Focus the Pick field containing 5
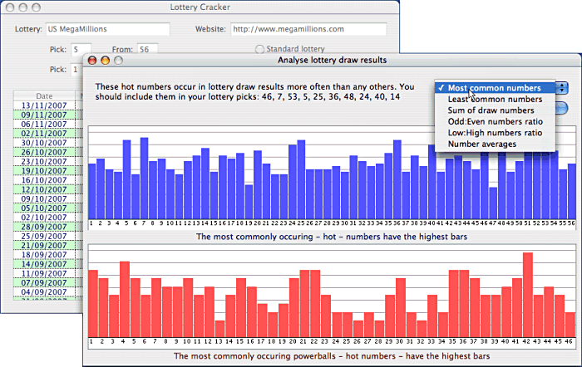 [x=81, y=50]
